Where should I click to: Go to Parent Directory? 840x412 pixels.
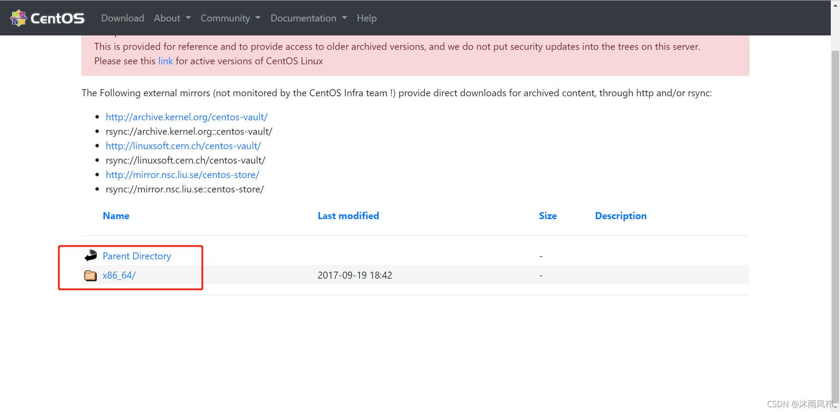point(137,256)
